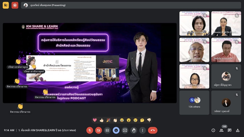Screen dimensions: 244x137
Task: Open the 136 others participant tile
Action: click(194, 102)
